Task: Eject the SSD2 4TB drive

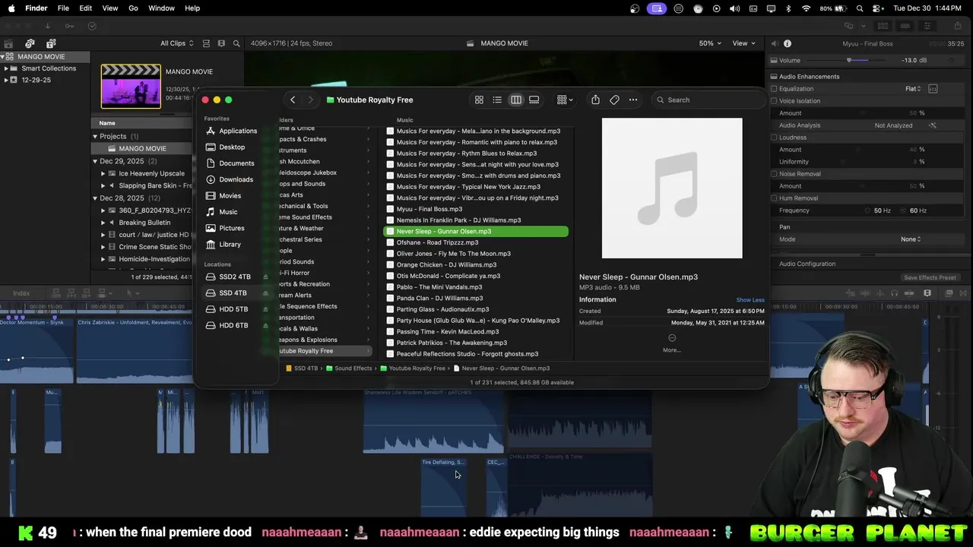Action: pos(265,277)
